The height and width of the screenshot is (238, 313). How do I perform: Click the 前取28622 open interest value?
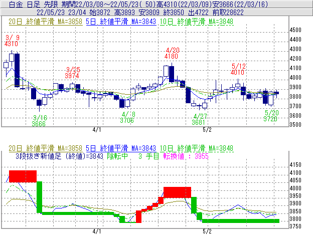pyautogui.click(x=228, y=13)
